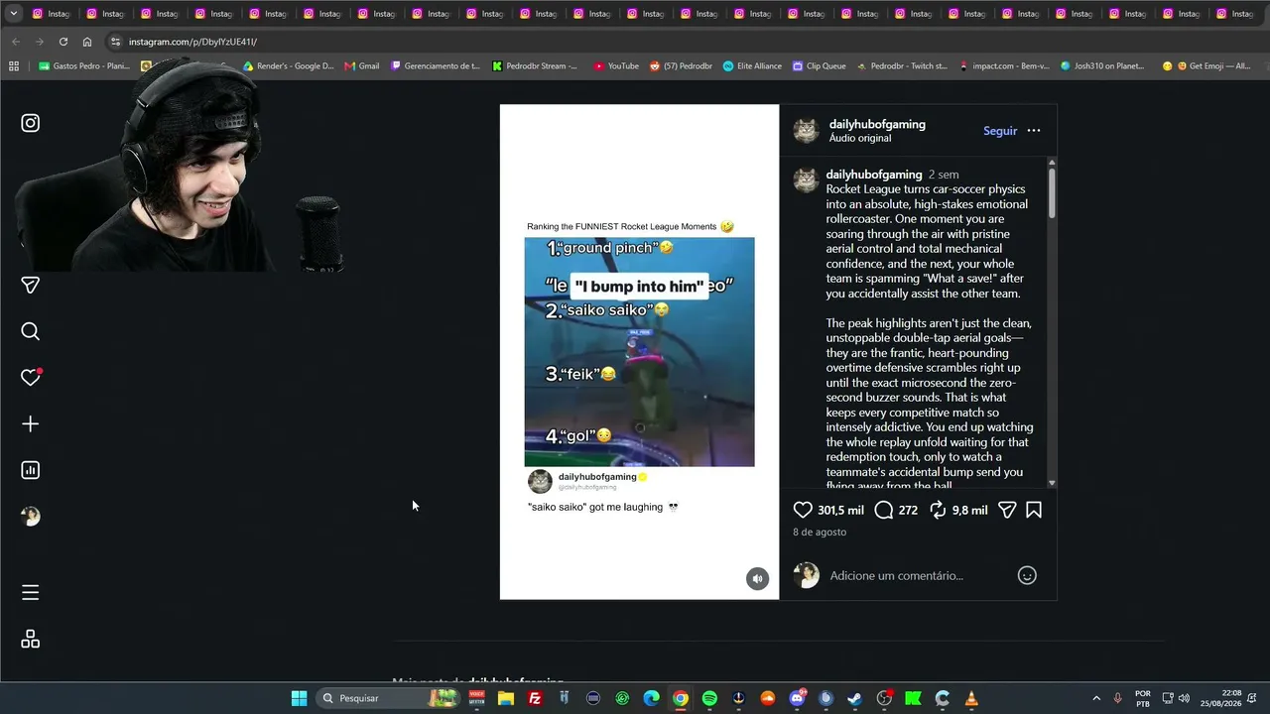This screenshot has width=1270, height=714.
Task: Open the dashboard insights icon in sidebar
Action: (31, 470)
